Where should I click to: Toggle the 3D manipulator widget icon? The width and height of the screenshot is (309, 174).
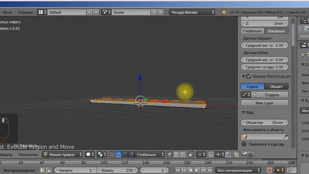pyautogui.click(x=112, y=155)
